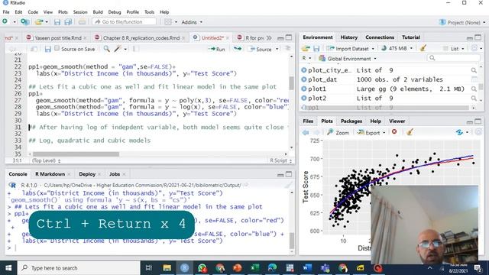The width and height of the screenshot is (489, 275).
Task: Click the Windows Start button
Action: click(8, 268)
